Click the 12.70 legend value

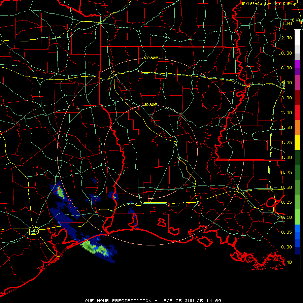click(x=285, y=38)
